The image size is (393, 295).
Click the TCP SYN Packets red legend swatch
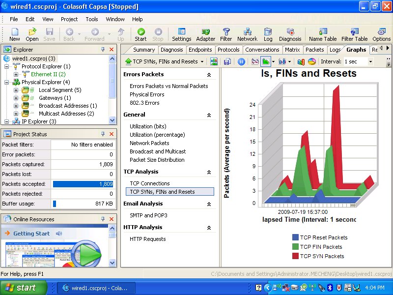tap(295, 256)
